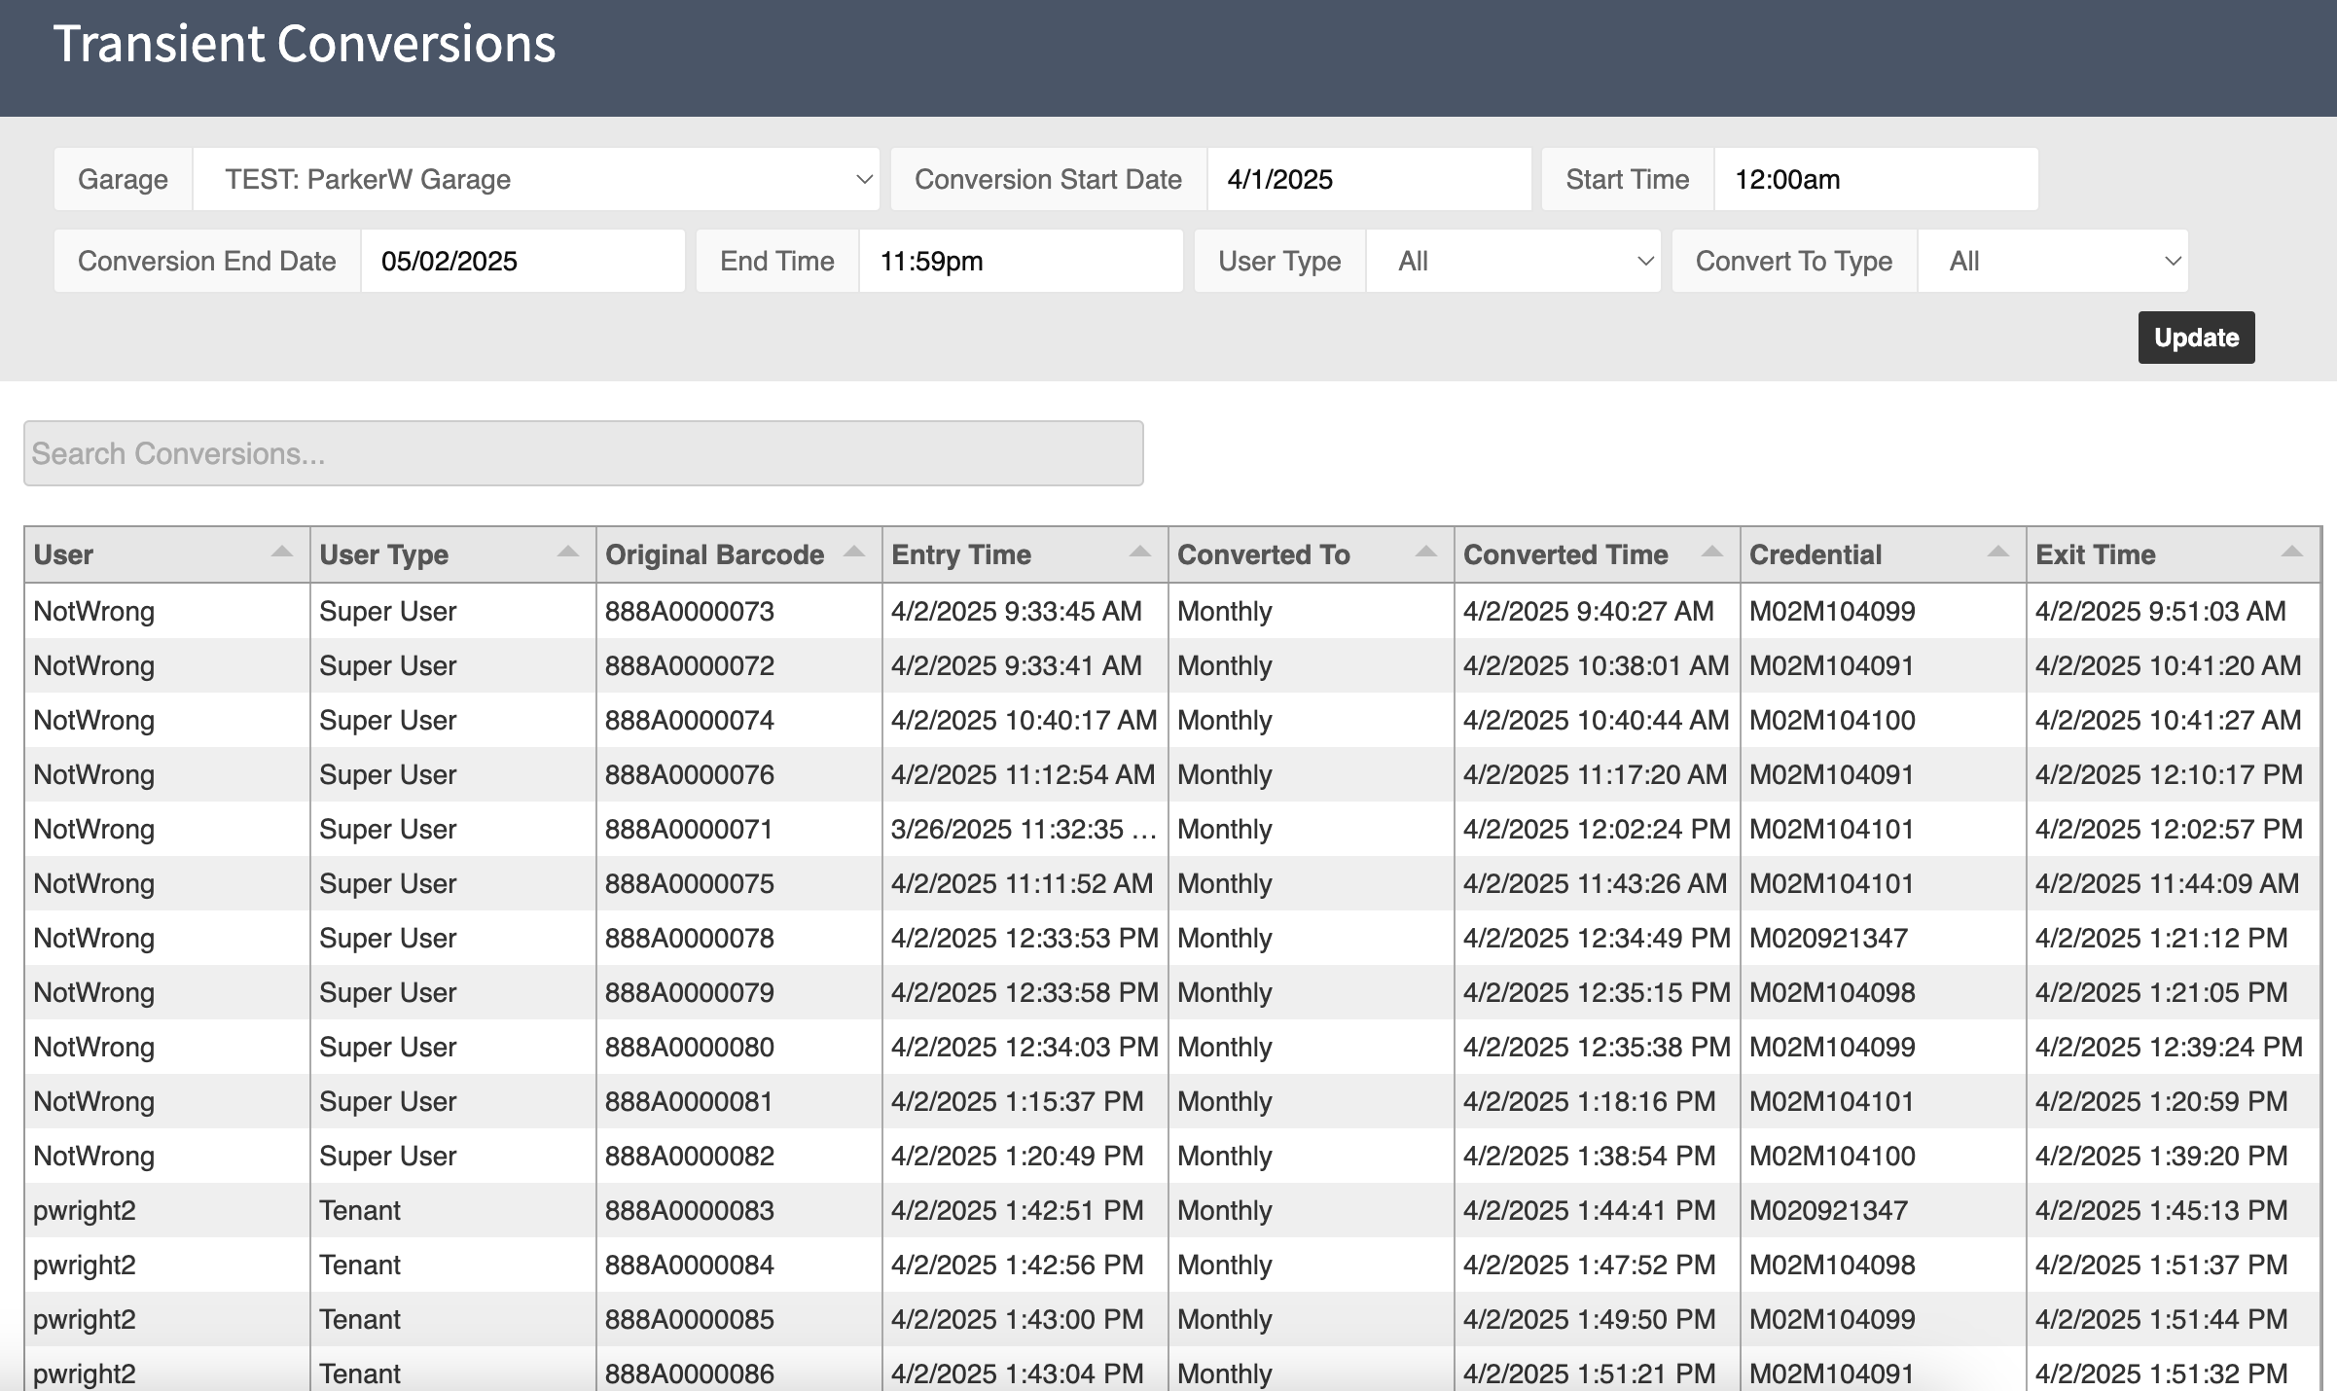Sort by Converted To column arrow
The height and width of the screenshot is (1391, 2337).
pyautogui.click(x=1425, y=553)
